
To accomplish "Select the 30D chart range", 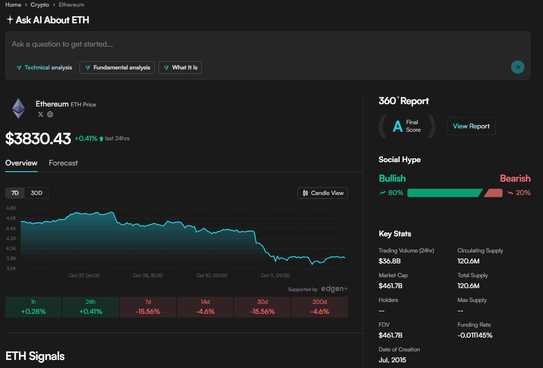I will click(x=36, y=193).
